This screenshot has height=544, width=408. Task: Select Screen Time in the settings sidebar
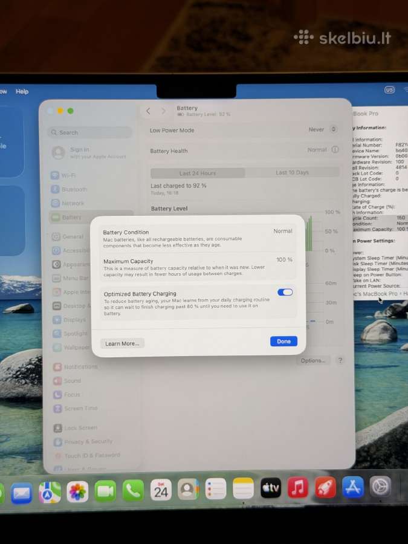tap(76, 409)
